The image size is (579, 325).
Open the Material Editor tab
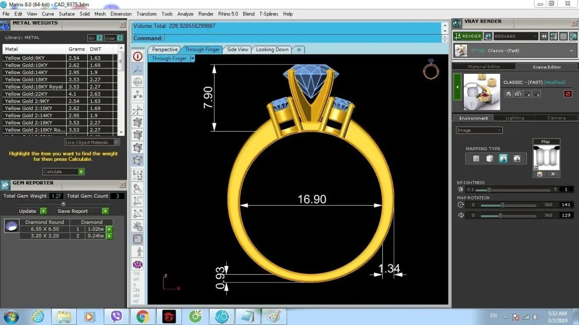[x=484, y=67]
